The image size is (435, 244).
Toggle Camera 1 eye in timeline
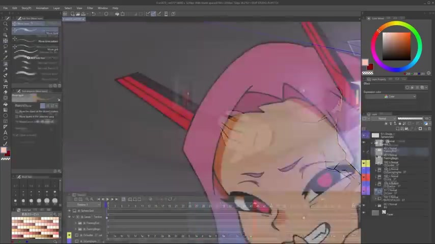tap(69, 217)
